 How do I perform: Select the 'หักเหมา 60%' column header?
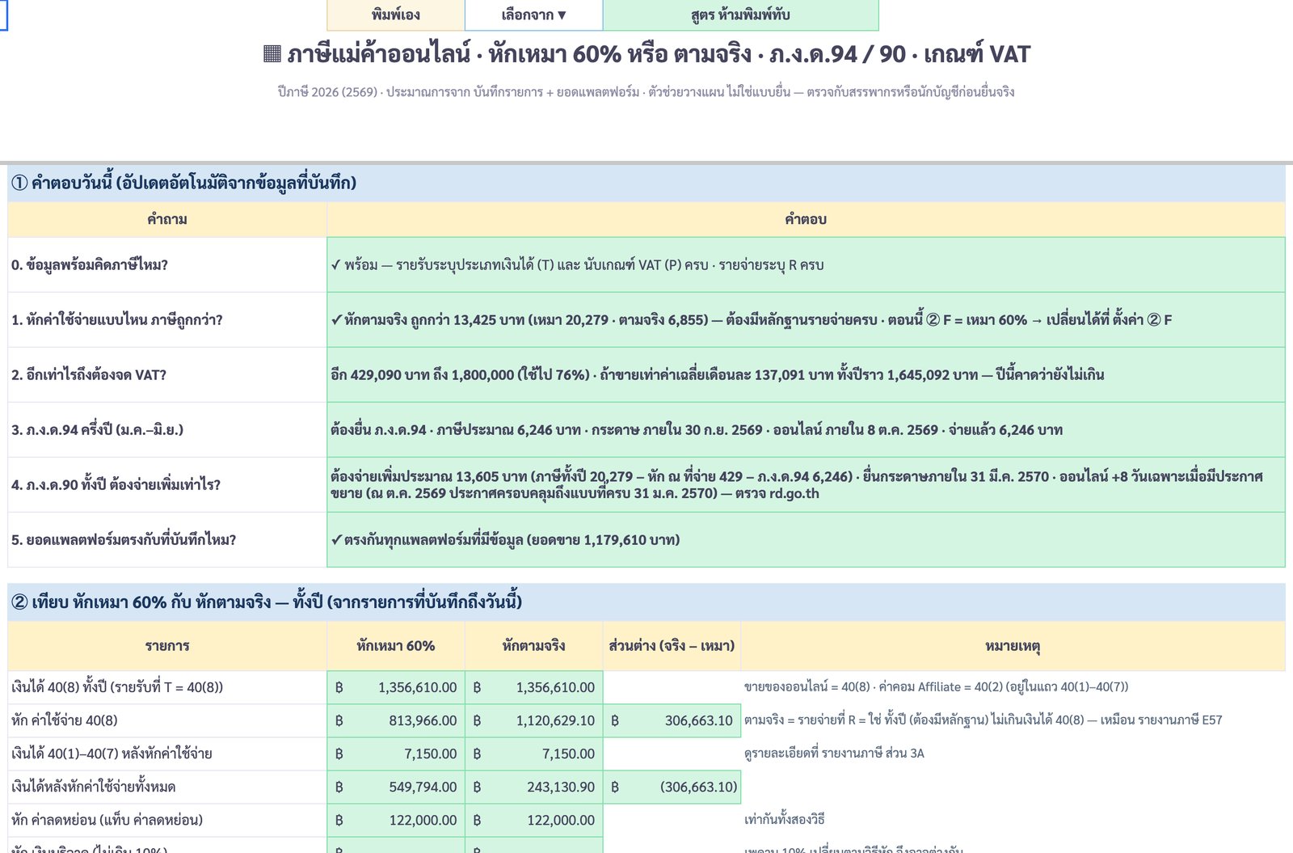coord(396,645)
